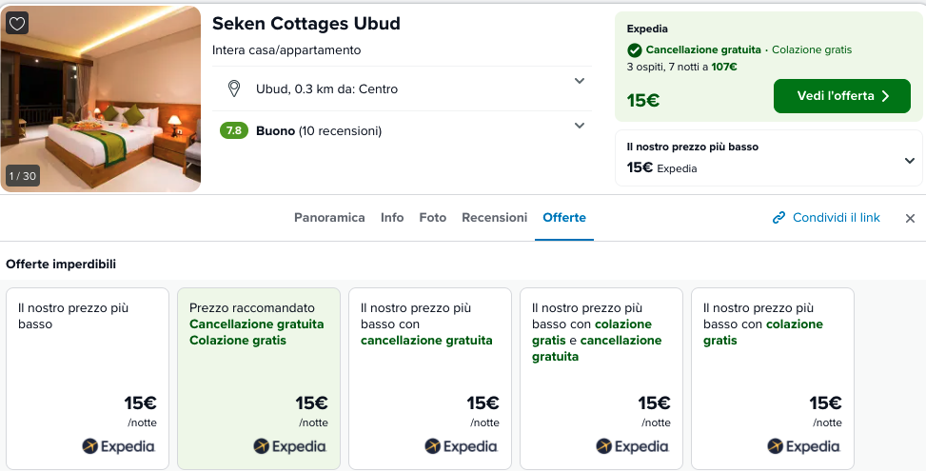Click the Seken Cottages Ubud title
Screen dimensions: 926x471
point(305,24)
